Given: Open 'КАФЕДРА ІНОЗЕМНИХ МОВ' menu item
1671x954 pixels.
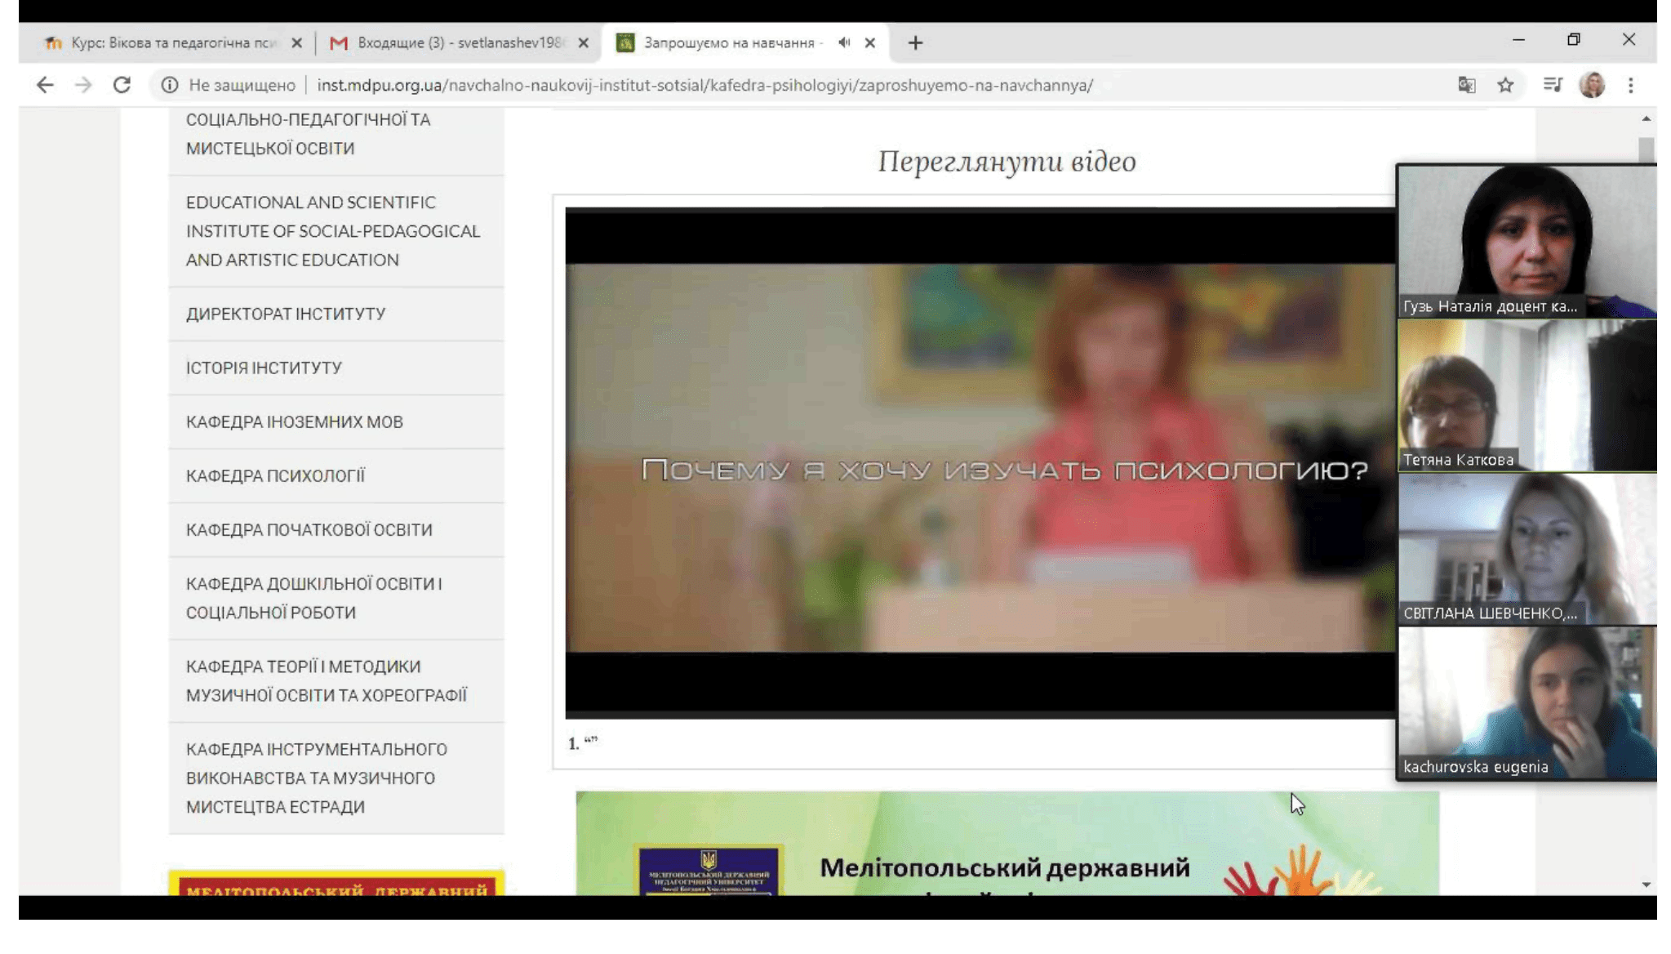Looking at the screenshot, I should pyautogui.click(x=294, y=421).
